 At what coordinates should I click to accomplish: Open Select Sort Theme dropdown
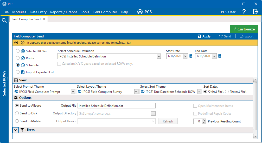click(199, 92)
